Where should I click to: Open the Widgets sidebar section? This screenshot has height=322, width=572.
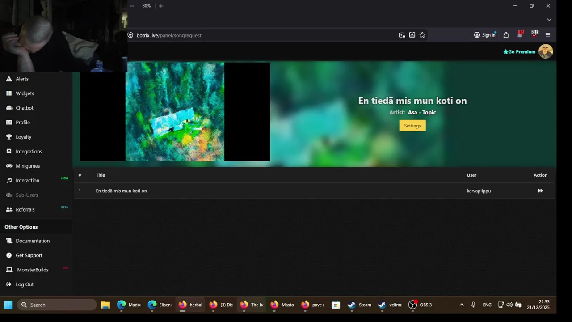pos(25,93)
